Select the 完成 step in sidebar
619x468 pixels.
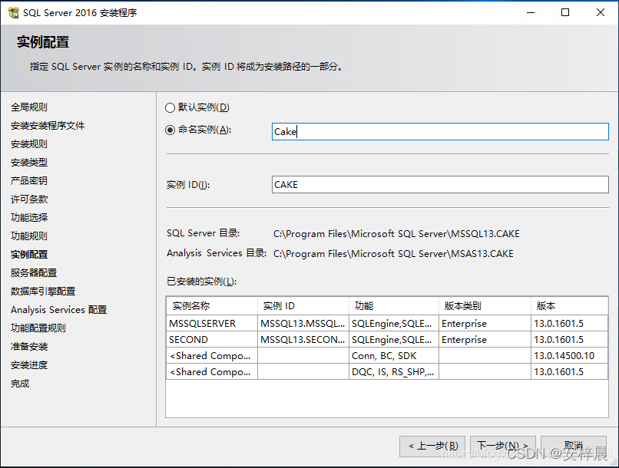coord(20,384)
